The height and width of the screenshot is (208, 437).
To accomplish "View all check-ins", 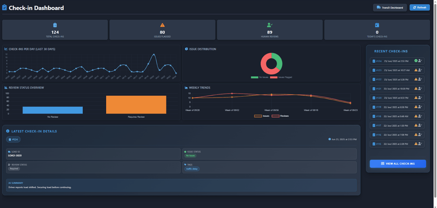I will 398,164.
